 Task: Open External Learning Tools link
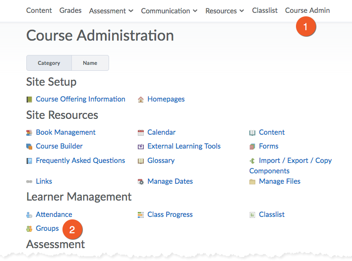pos(184,146)
